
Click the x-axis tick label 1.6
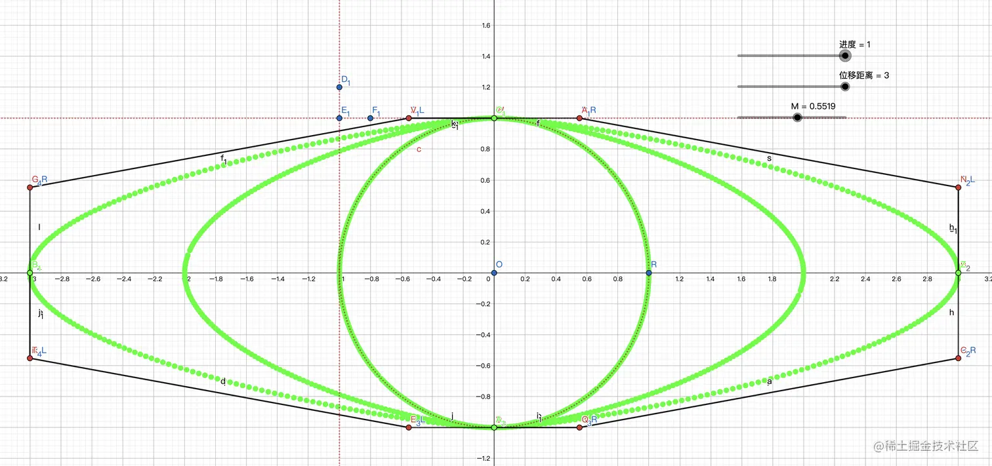pyautogui.click(x=741, y=279)
